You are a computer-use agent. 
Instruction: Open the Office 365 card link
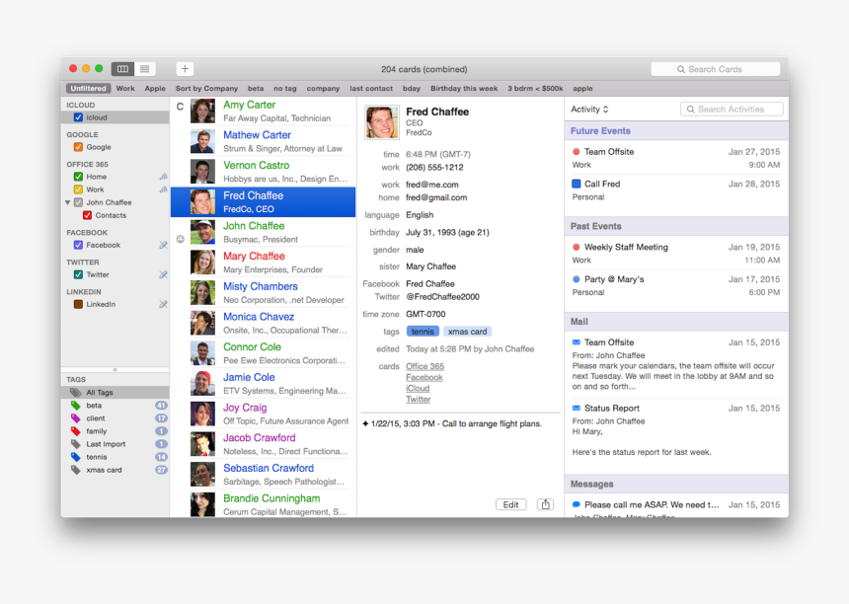(425, 366)
